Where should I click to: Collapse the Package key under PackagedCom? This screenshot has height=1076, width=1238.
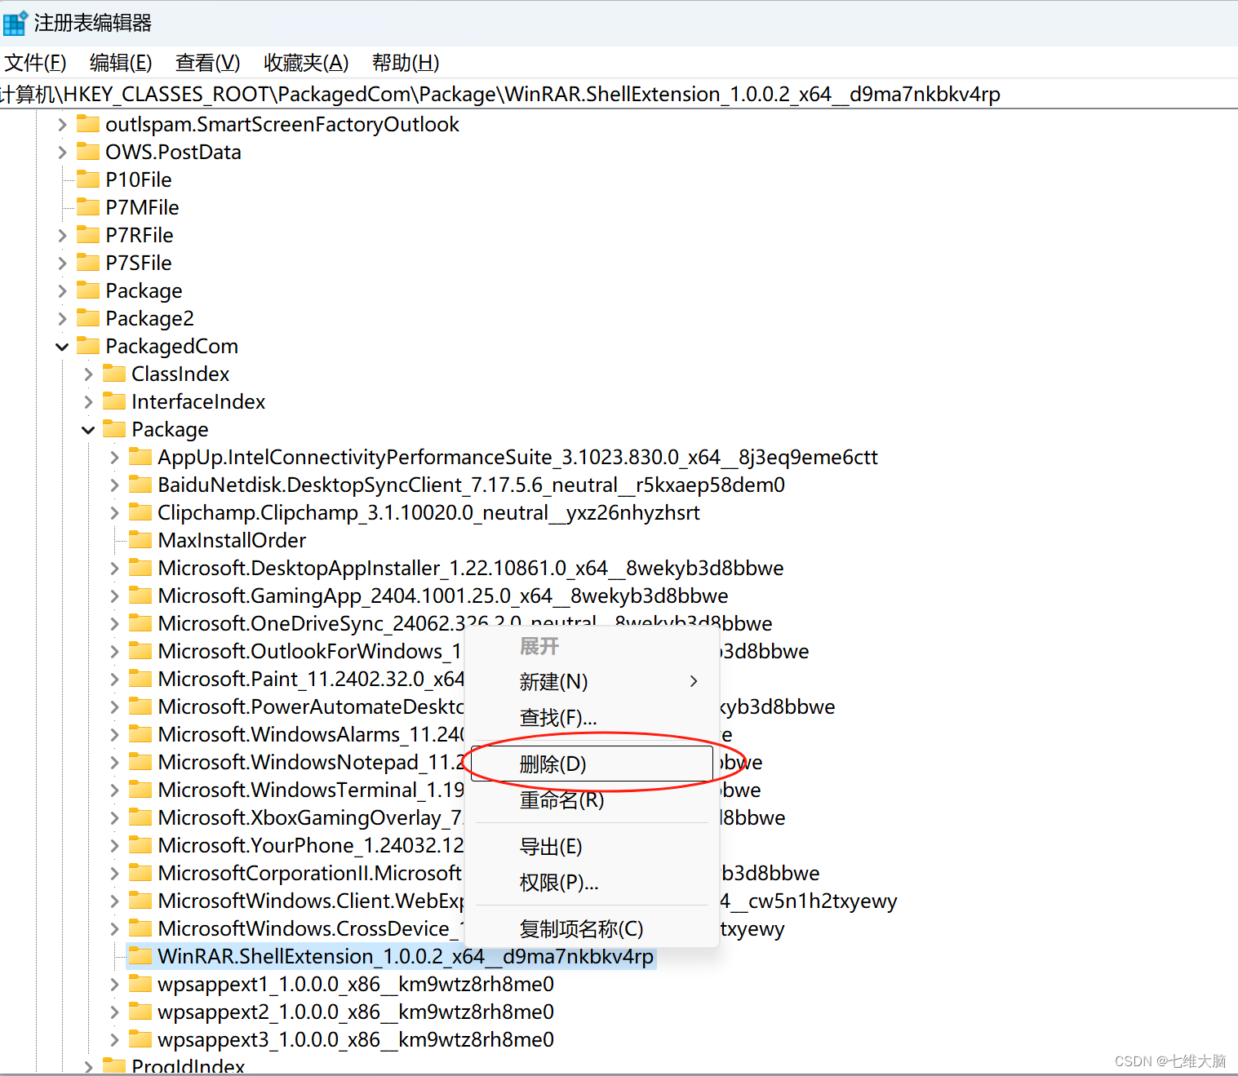pos(88,430)
